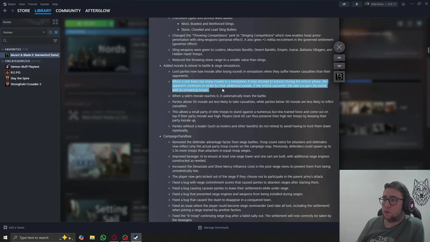Expand the Games filter dropdown

pos(24,32)
